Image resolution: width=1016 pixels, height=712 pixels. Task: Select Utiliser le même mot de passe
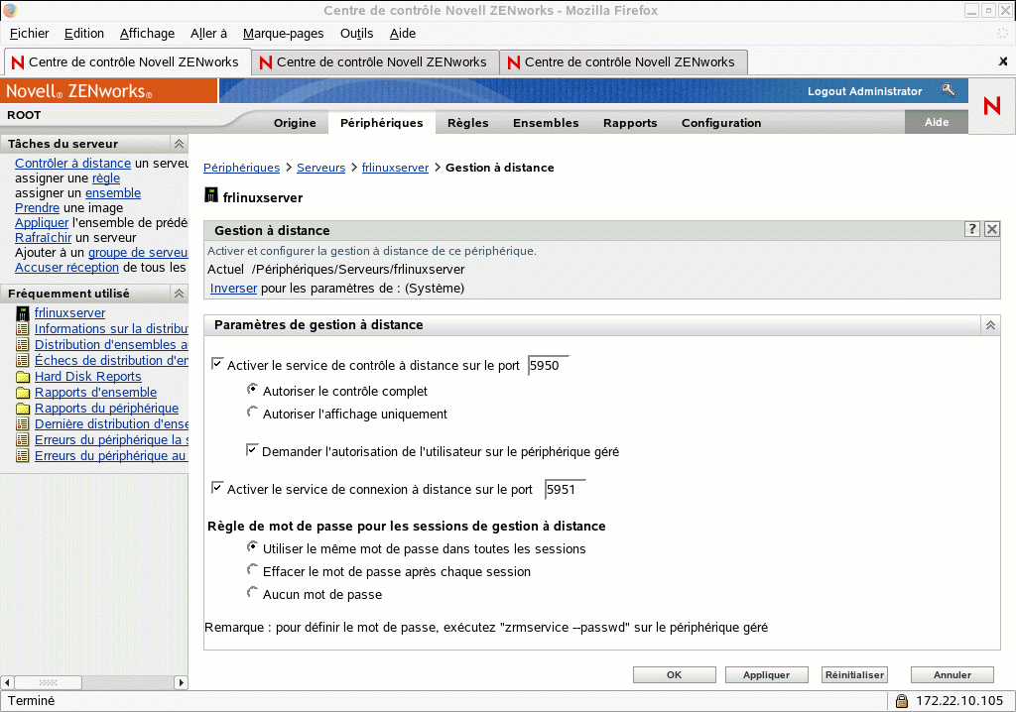[252, 546]
